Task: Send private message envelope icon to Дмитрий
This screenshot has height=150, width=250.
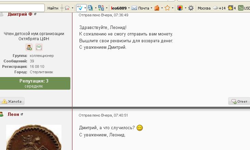Action: tap(39, 47)
